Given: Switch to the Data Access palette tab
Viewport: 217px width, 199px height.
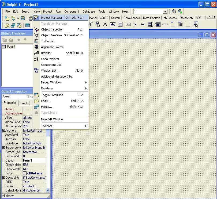Looking at the screenshot, I should [x=132, y=18].
